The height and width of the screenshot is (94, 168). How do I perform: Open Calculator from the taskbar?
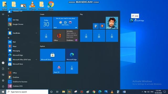point(118,92)
